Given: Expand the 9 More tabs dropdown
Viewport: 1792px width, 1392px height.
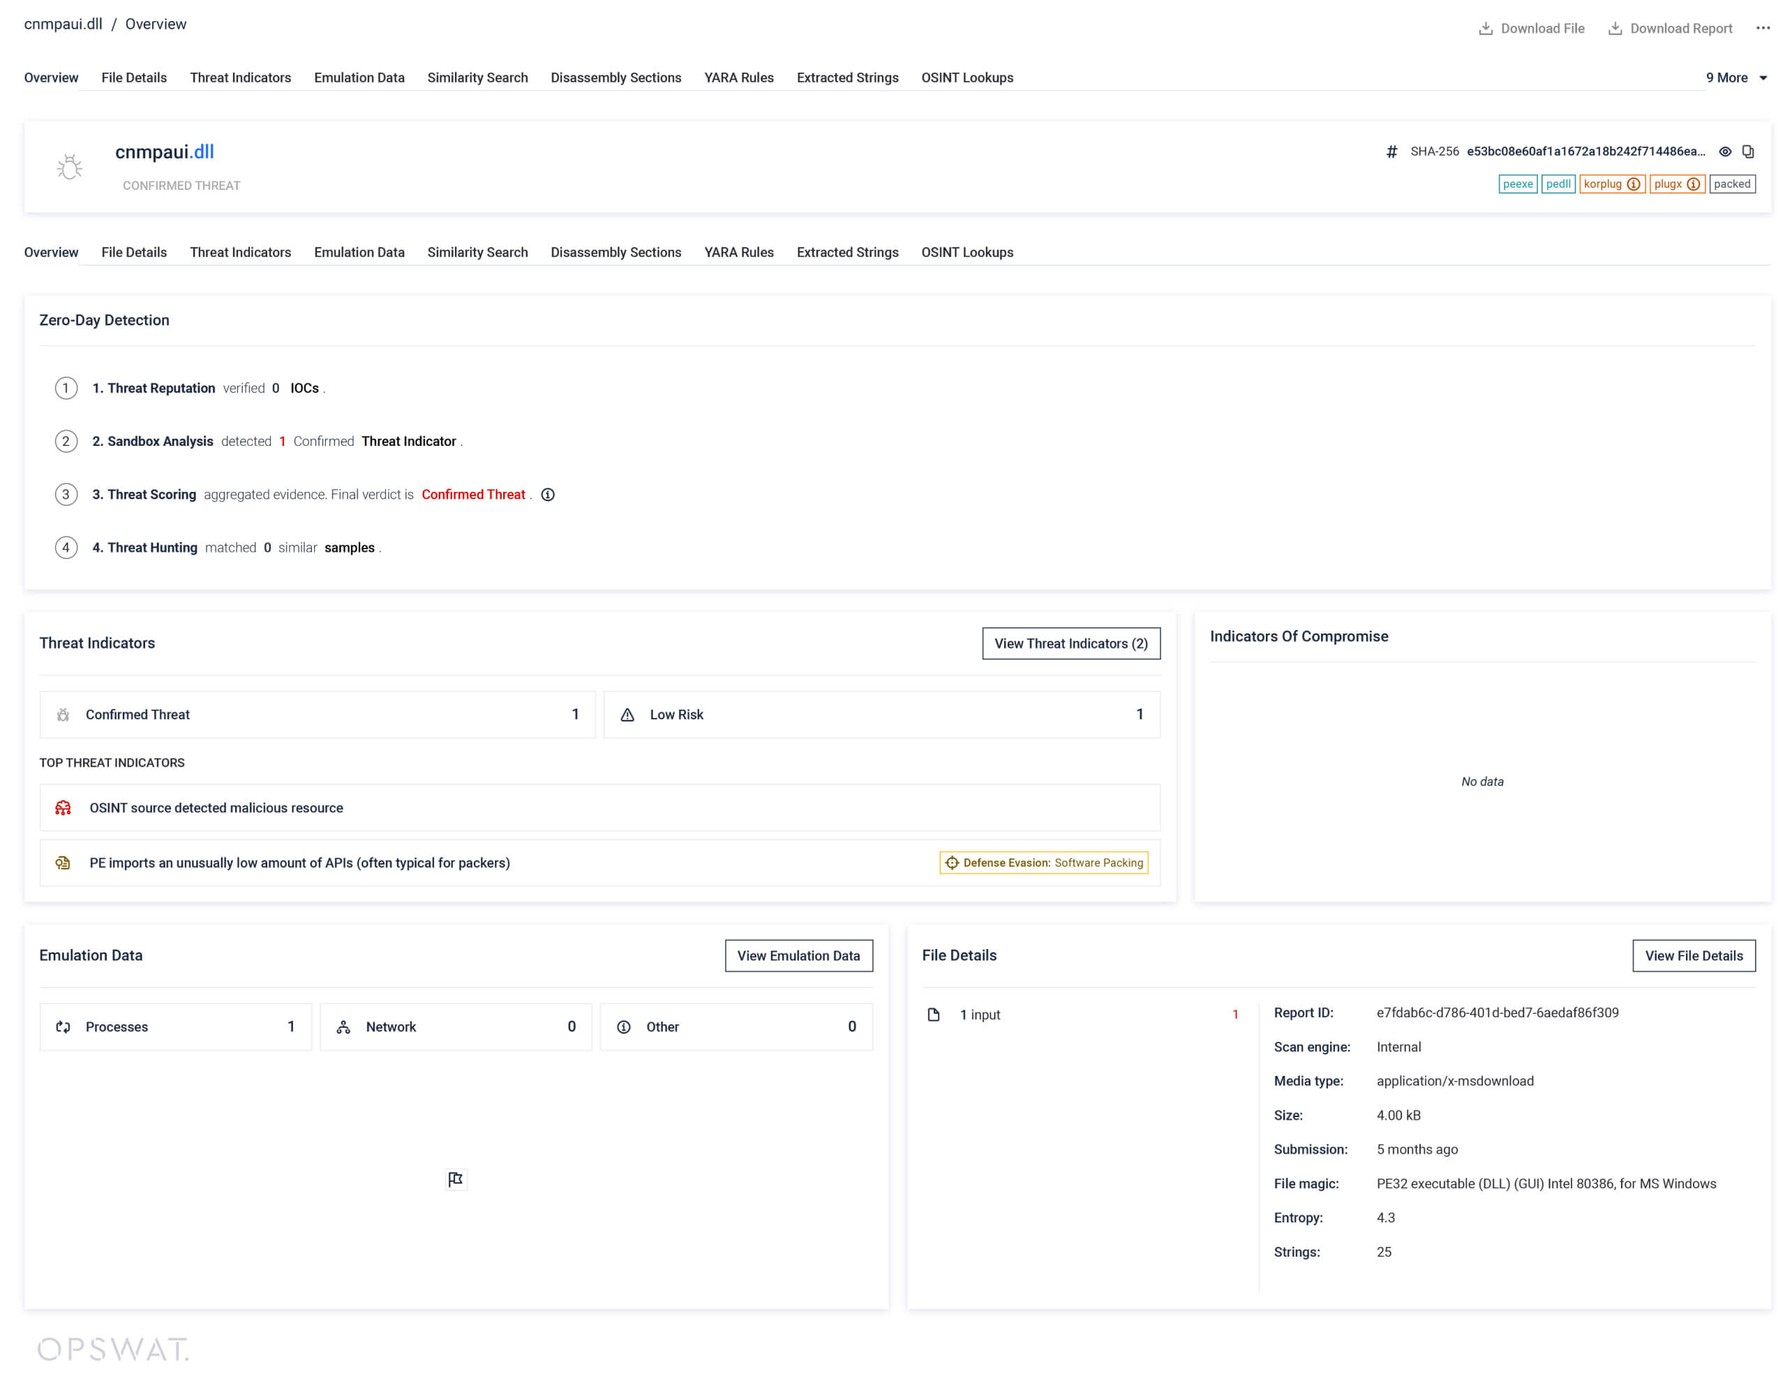Looking at the screenshot, I should pos(1736,78).
